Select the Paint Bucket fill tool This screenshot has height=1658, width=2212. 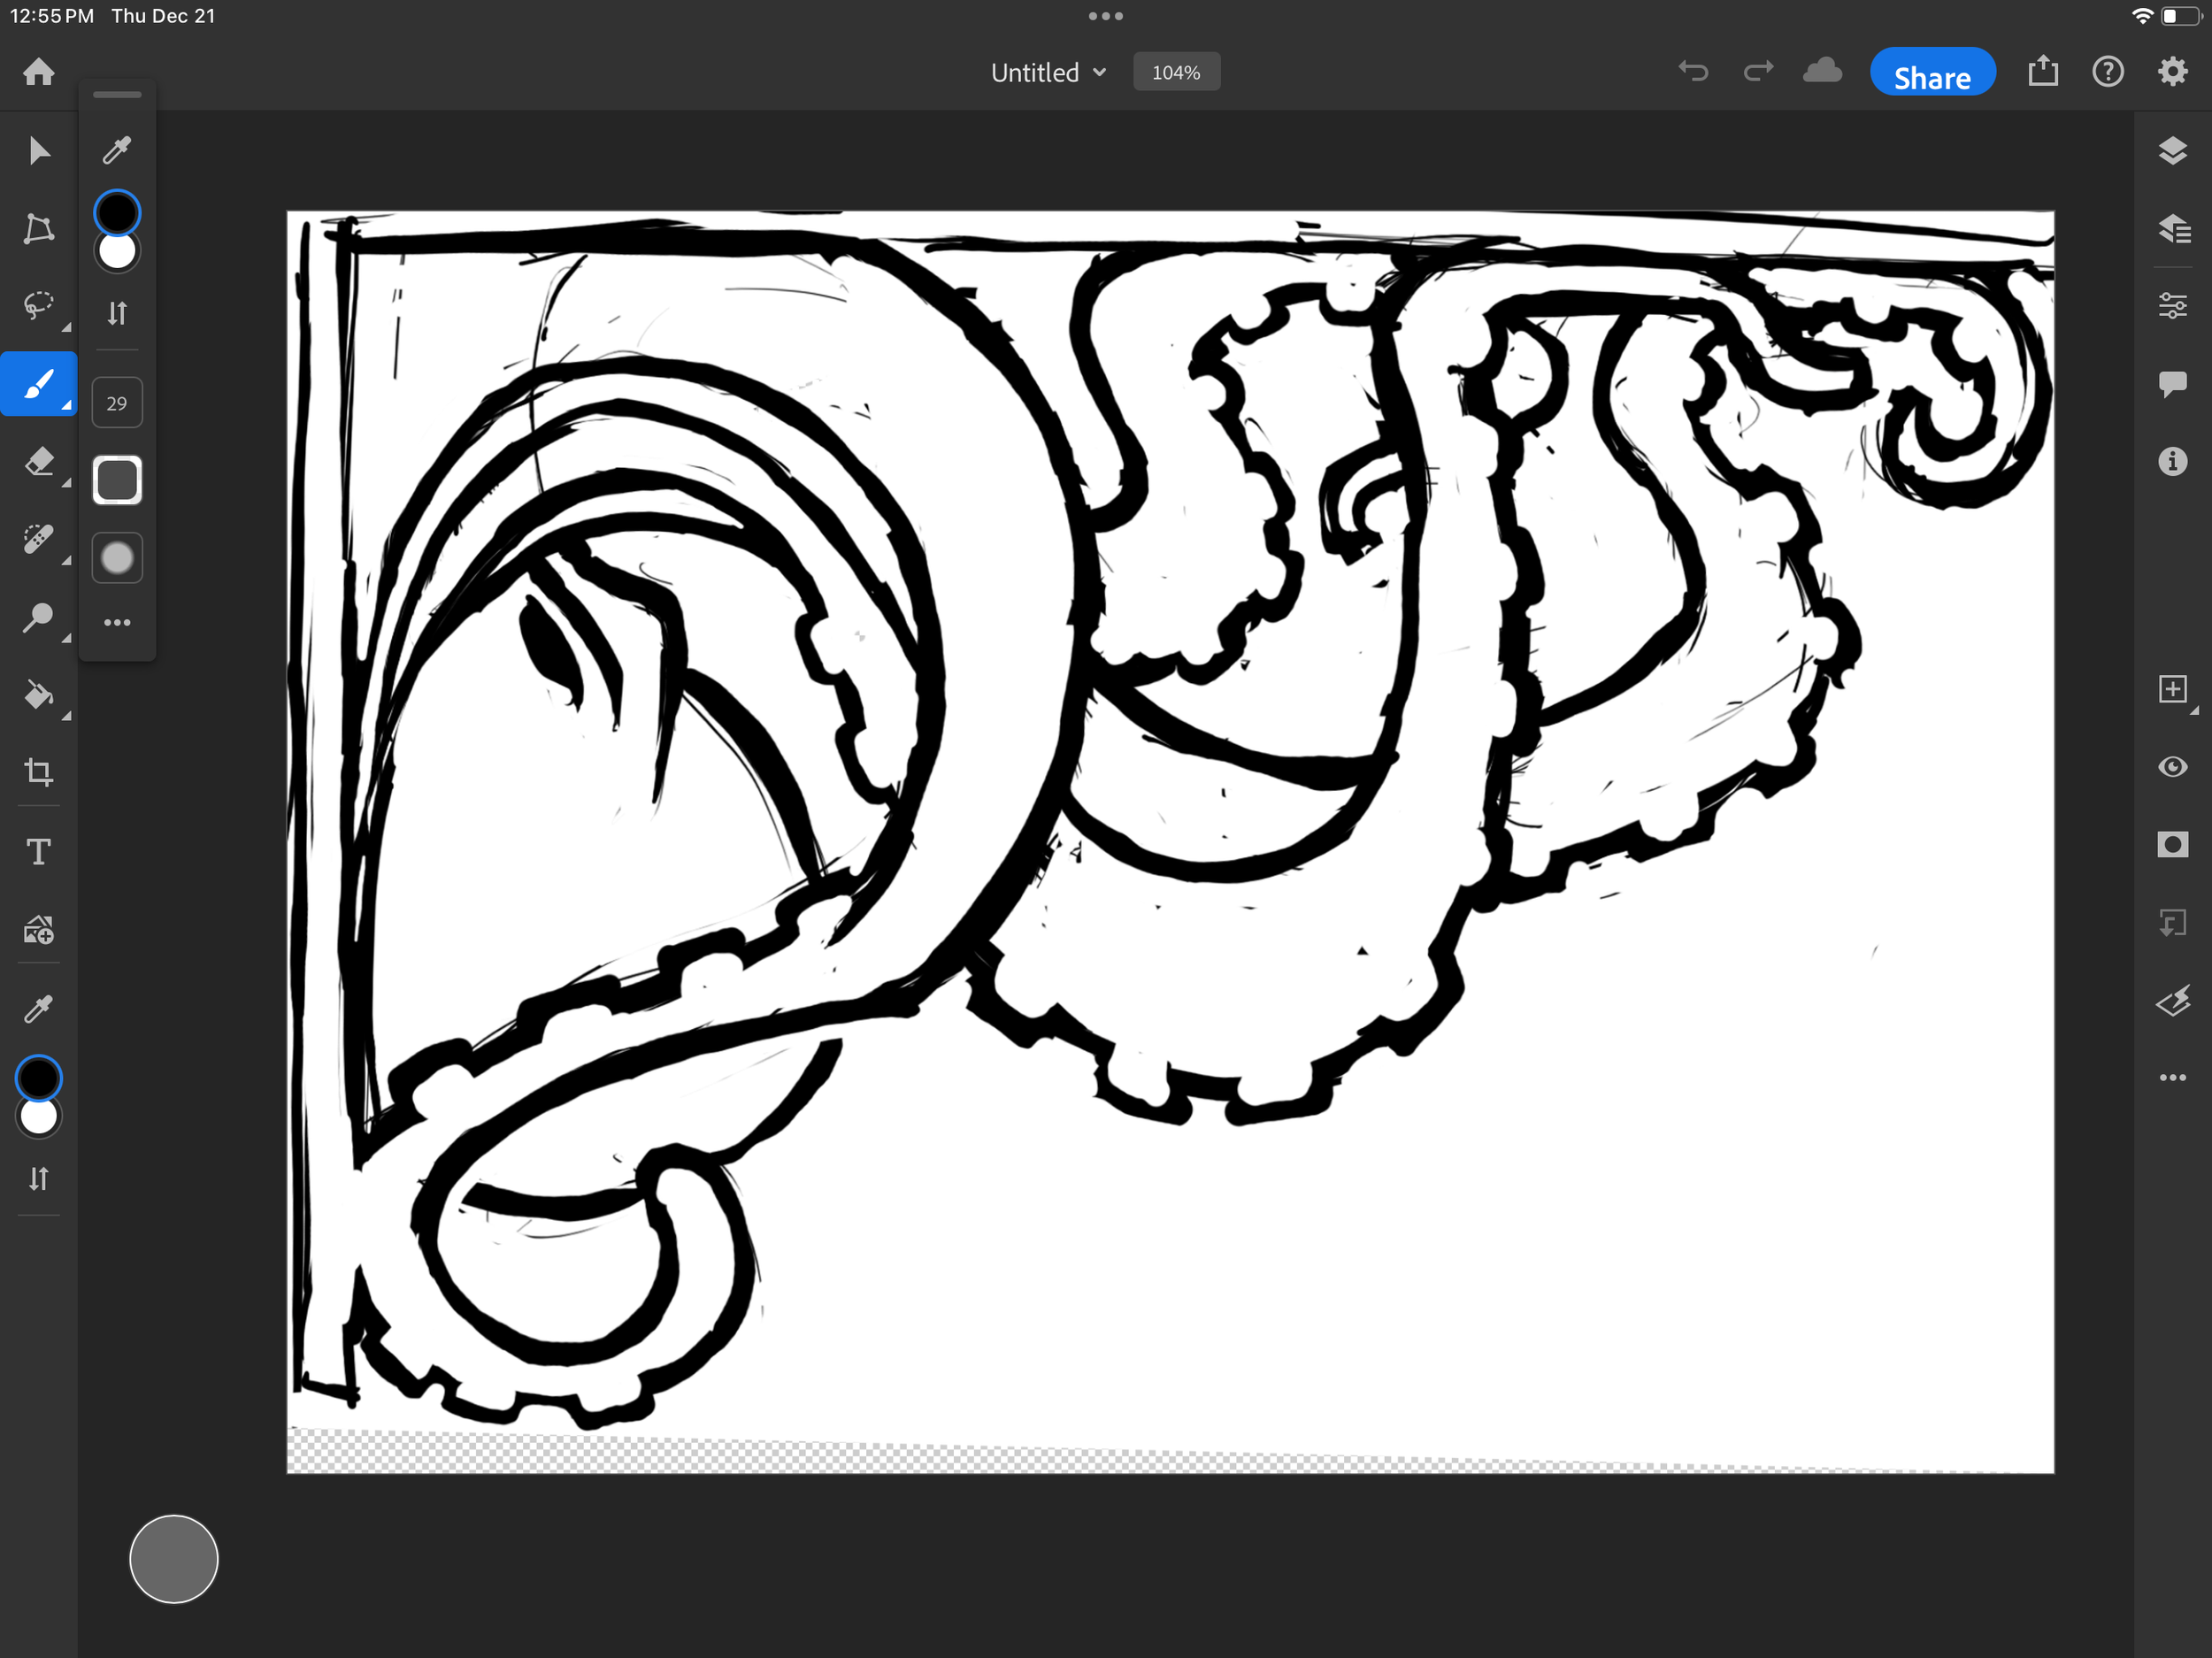38,694
